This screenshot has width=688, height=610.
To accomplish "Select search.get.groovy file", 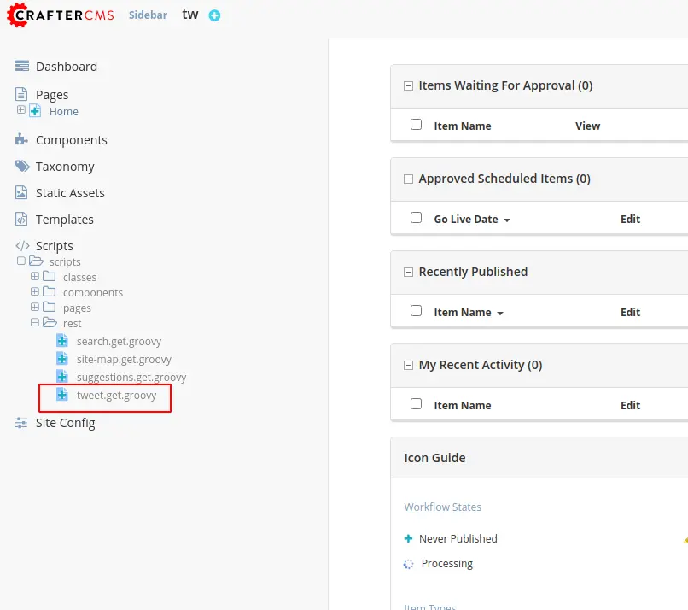I will pyautogui.click(x=119, y=342).
